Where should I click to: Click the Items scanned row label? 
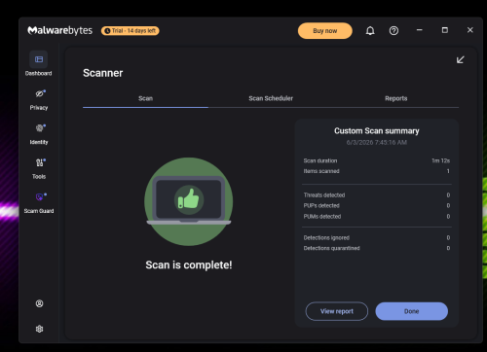point(321,171)
